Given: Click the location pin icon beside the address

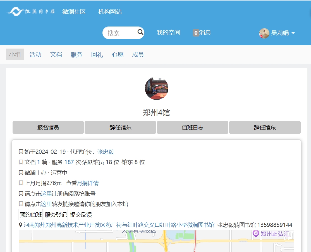Looking at the screenshot, I should coord(20,225).
